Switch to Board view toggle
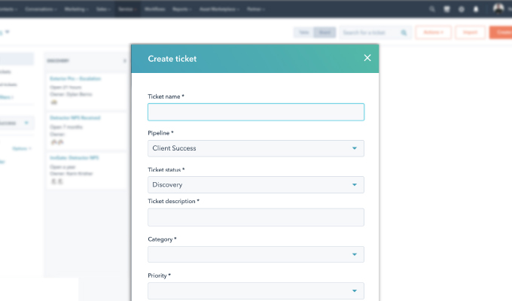 pyautogui.click(x=324, y=32)
